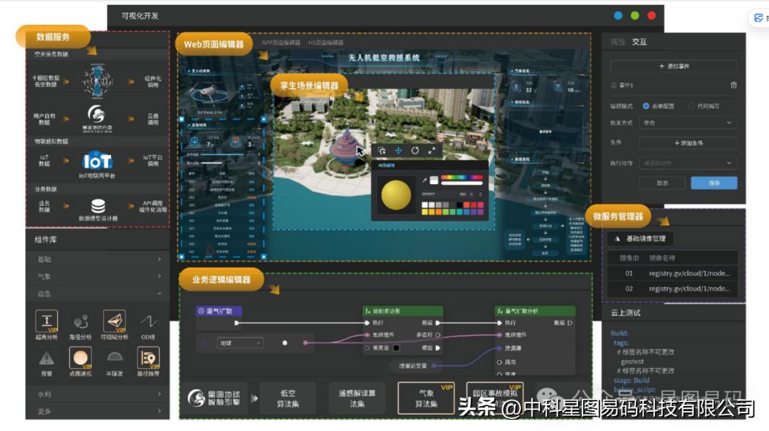This screenshot has height=431, width=769.
Task: Select the 路径推荐 VIP component icon
Action: pyautogui.click(x=148, y=358)
